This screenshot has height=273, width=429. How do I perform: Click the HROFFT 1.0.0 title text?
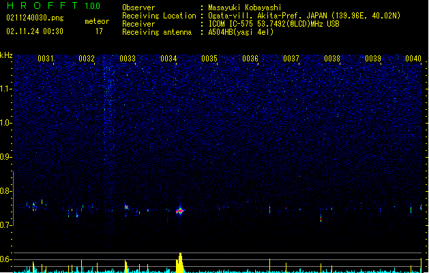tap(53, 5)
